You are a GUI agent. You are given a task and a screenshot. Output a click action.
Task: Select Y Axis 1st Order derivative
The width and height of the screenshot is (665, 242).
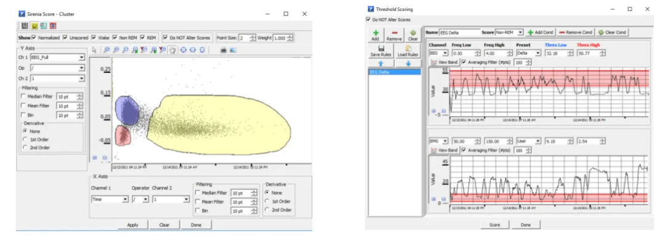tap(25, 139)
